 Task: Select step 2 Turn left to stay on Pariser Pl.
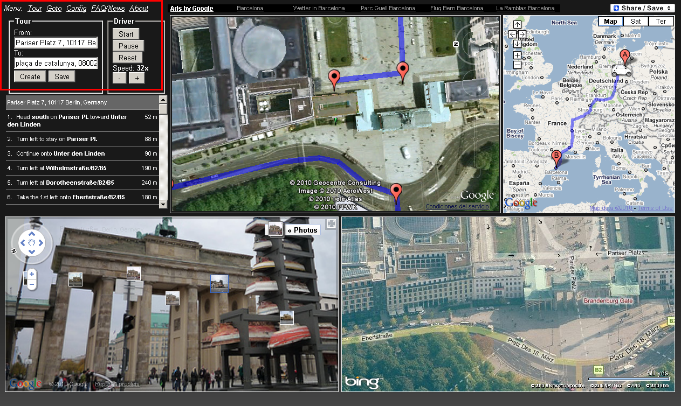[x=82, y=139]
